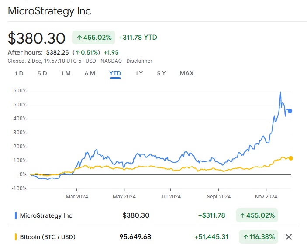Click the blue MicroStrategy chart endpoint dot
This screenshot has width=307, height=246.
290,111
